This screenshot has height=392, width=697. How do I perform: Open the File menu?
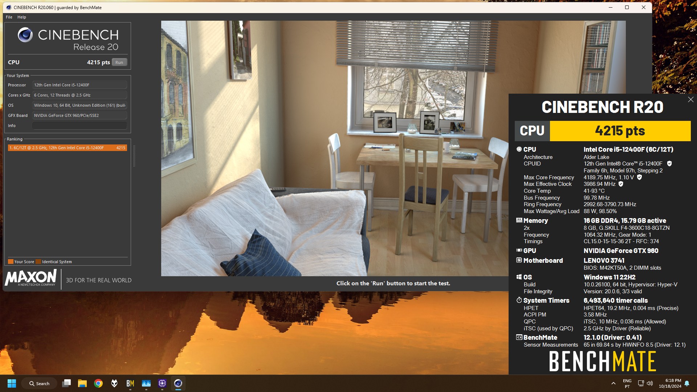click(9, 17)
